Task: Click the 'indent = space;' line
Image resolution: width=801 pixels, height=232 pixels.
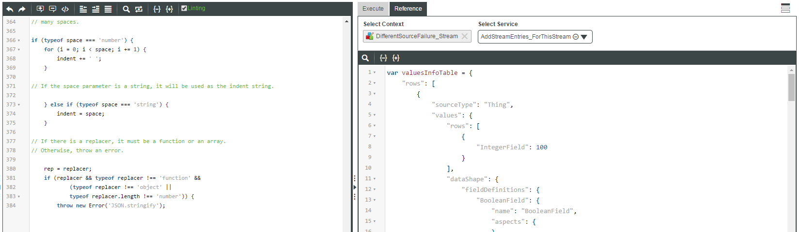Action: click(x=80, y=114)
